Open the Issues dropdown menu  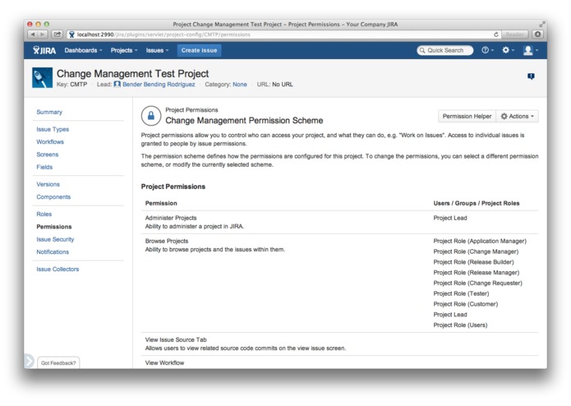157,50
